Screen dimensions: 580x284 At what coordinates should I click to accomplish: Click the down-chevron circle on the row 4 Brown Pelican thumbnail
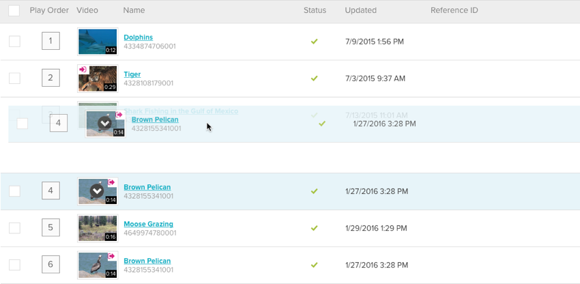coord(97,191)
